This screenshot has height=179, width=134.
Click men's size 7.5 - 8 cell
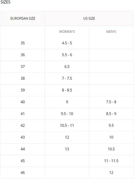click(111, 102)
